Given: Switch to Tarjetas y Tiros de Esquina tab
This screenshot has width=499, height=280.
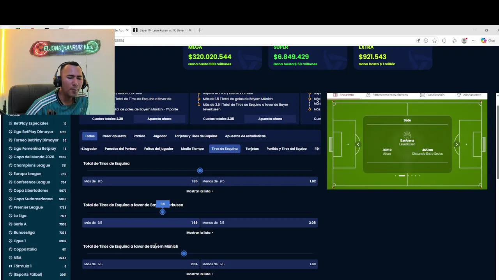Looking at the screenshot, I should [196, 136].
